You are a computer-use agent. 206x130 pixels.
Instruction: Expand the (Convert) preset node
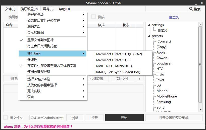click(x=154, y=41)
